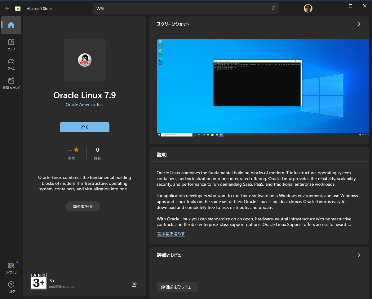Click the Microsoft Store window title
Screen dimensions: 372x299
coord(39,9)
